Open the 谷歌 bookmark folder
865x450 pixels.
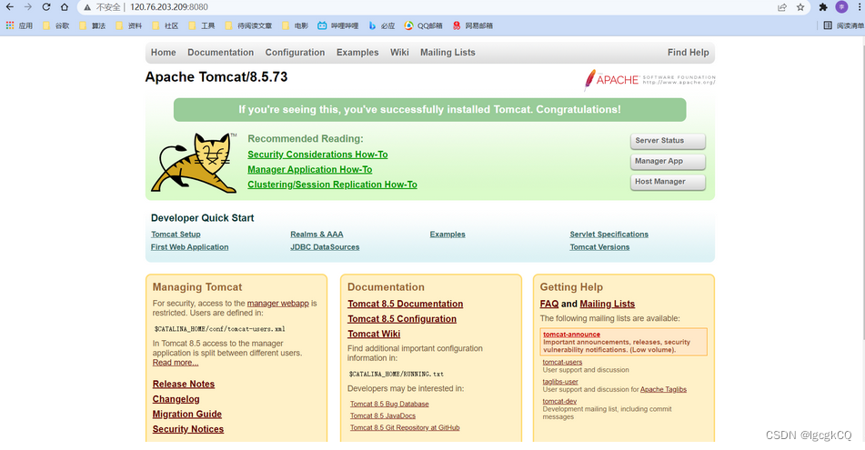(x=55, y=25)
